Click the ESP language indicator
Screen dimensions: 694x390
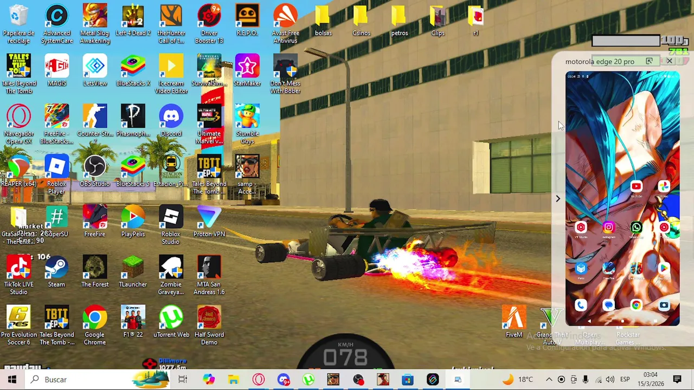pos(625,379)
